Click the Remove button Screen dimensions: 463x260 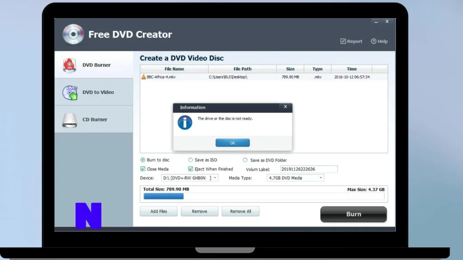click(199, 211)
